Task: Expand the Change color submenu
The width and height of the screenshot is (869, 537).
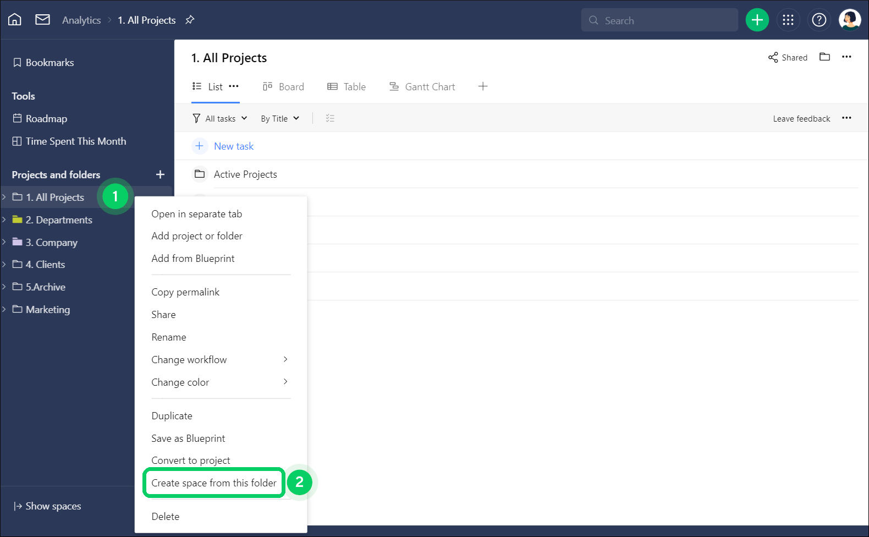Action: (x=220, y=382)
